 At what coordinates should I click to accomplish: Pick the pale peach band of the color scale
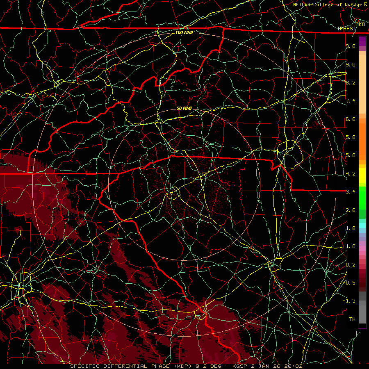click(x=362, y=84)
